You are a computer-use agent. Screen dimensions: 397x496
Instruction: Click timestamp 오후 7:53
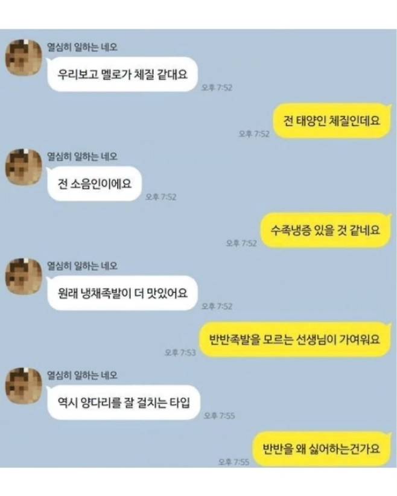point(180,352)
